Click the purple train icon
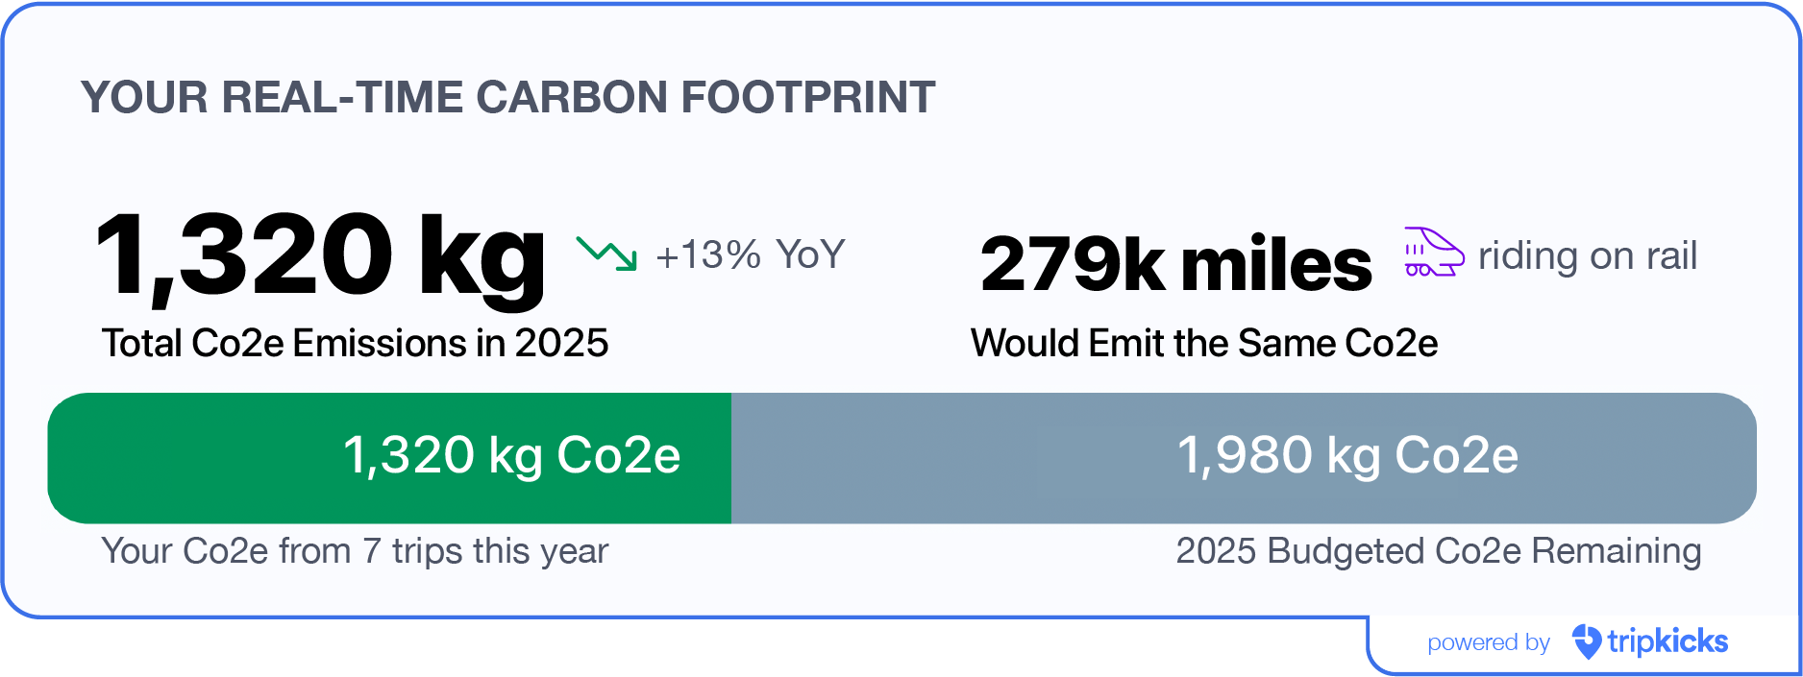The image size is (1803, 677). [x=1433, y=253]
